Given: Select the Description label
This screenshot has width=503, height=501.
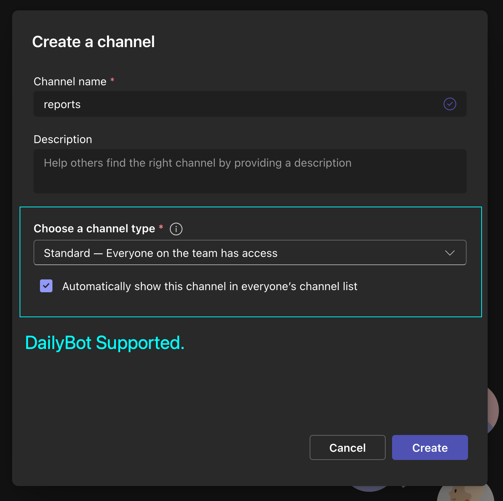Looking at the screenshot, I should [x=63, y=140].
